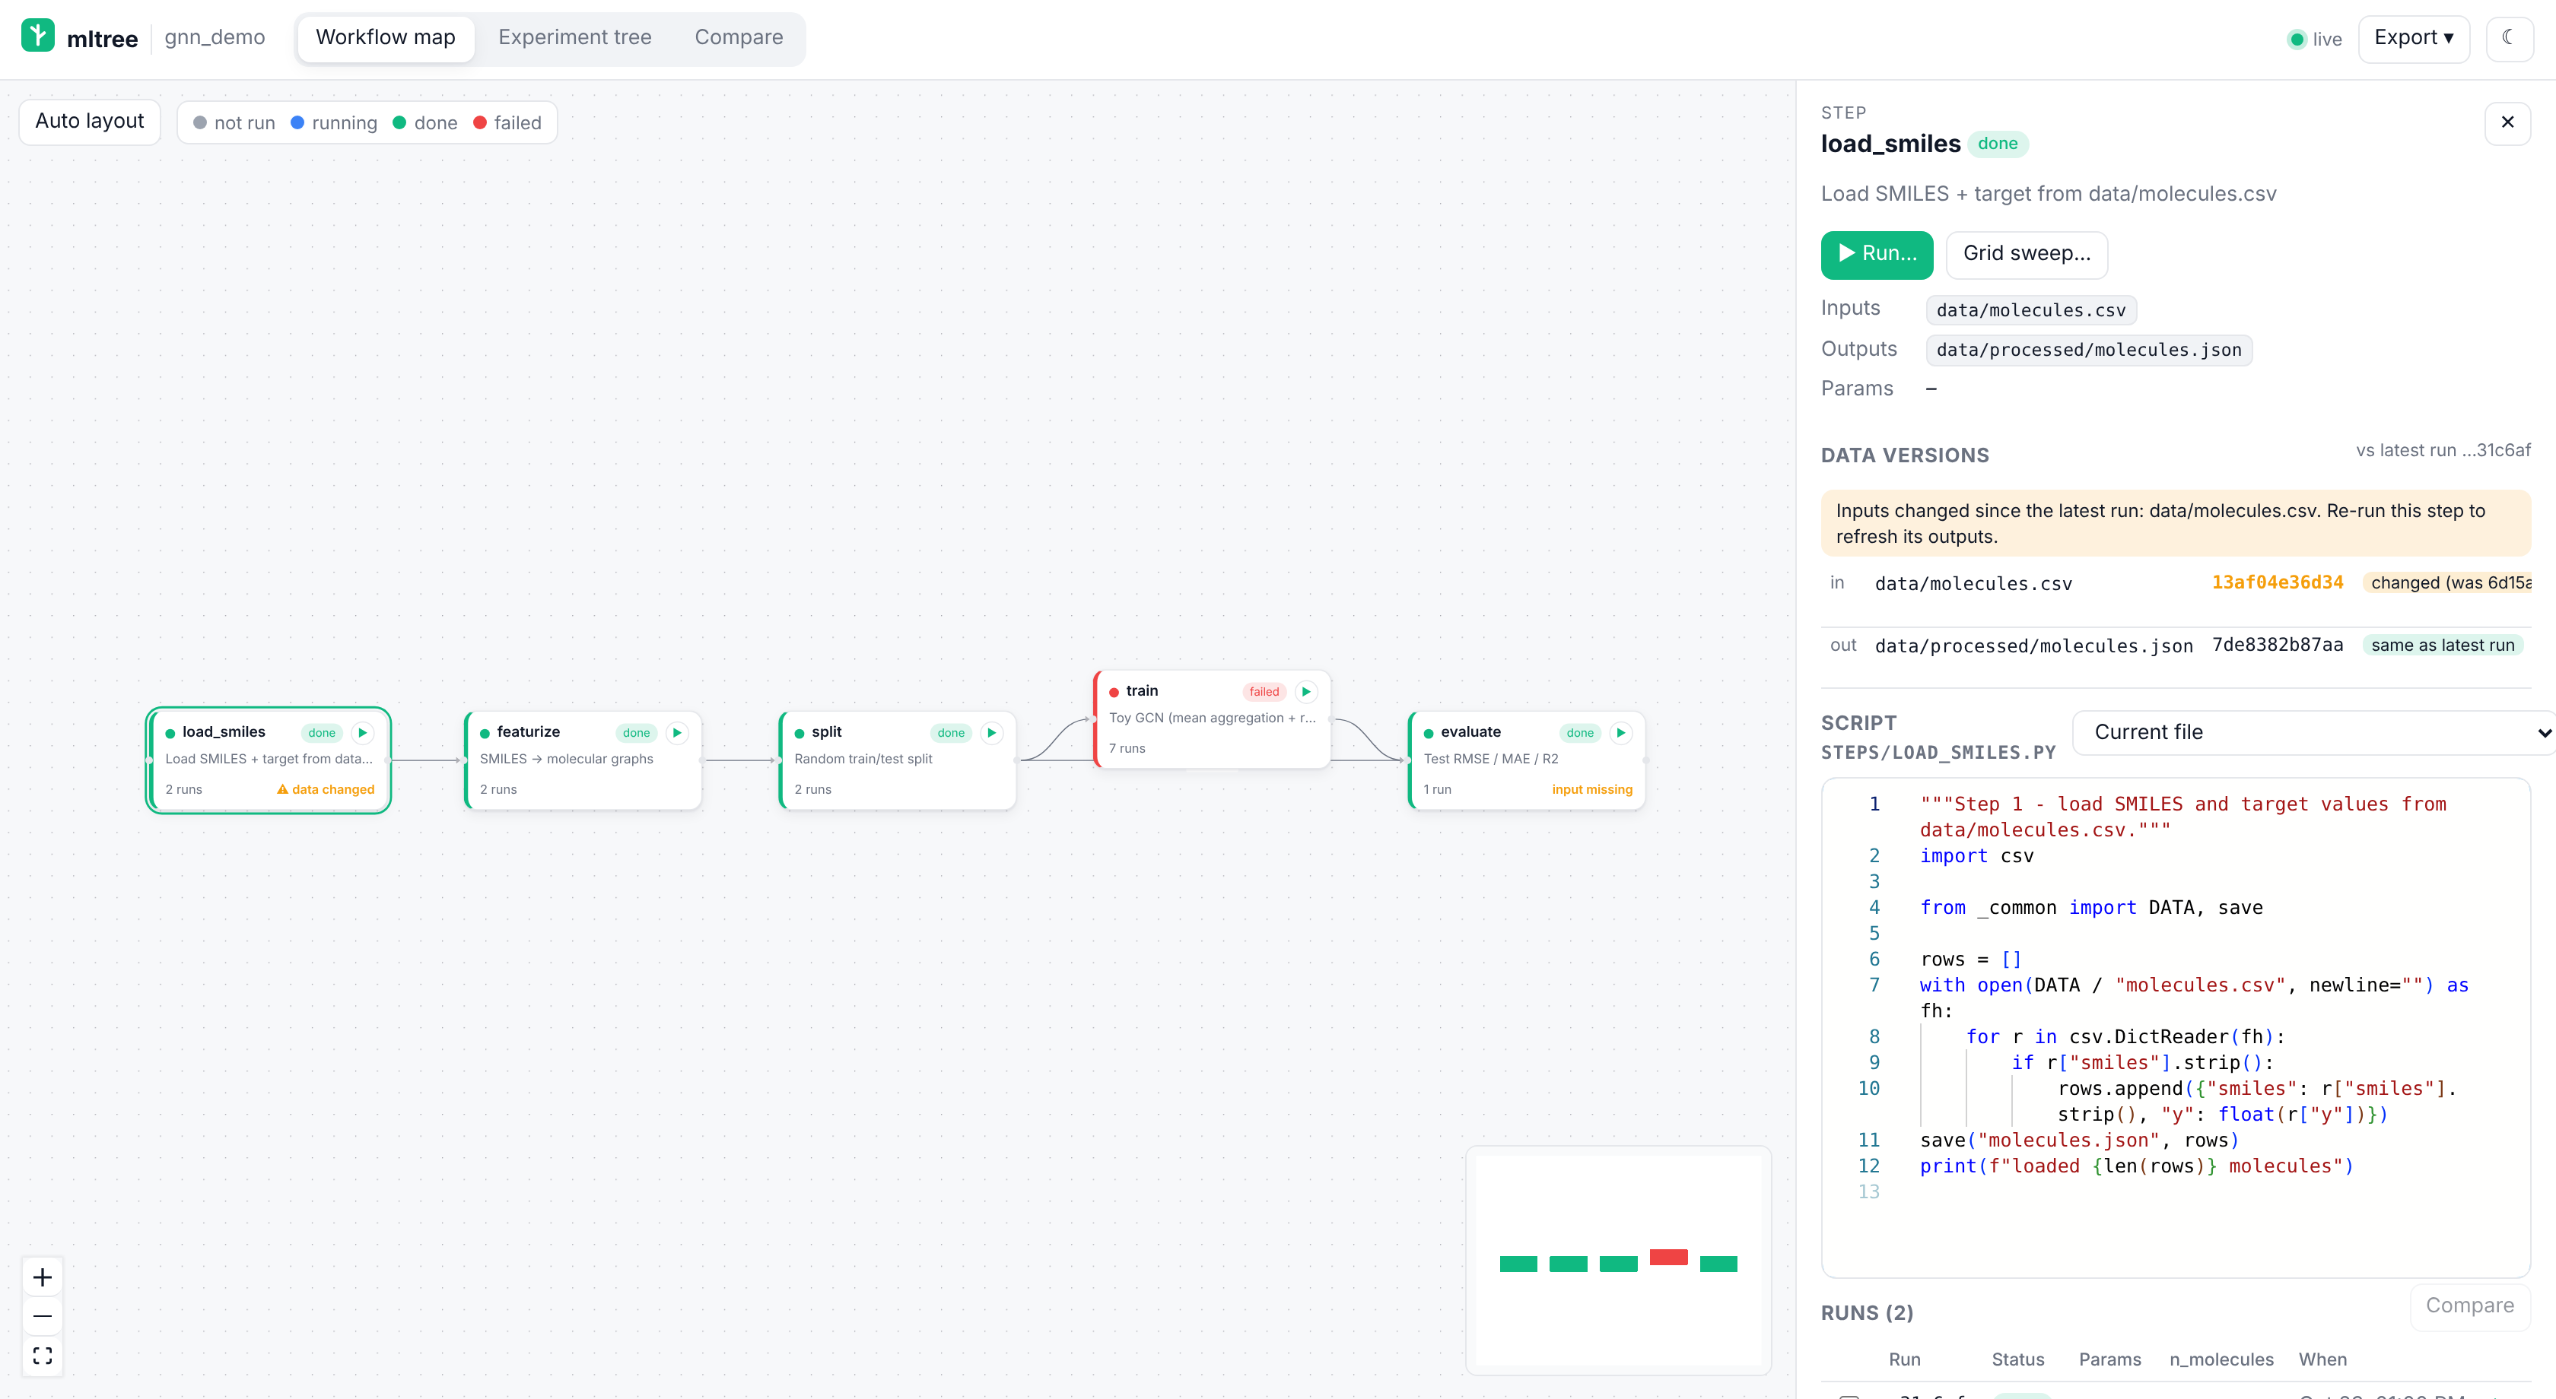Toggle dark mode with the moon icon
The width and height of the screenshot is (2556, 1399).
coord(2508,39)
